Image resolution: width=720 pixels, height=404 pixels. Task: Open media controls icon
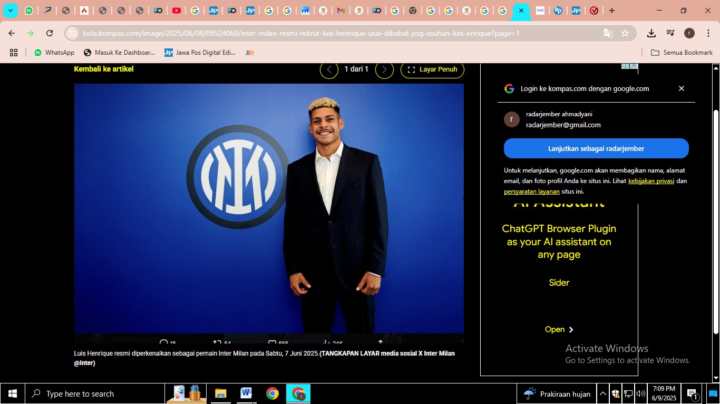click(x=670, y=33)
